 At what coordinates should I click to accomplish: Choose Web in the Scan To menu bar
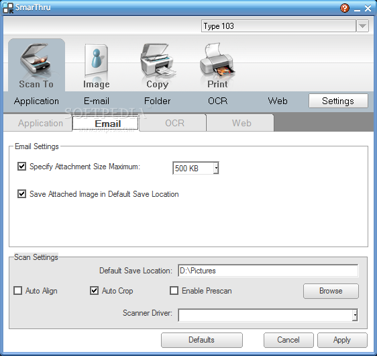pyautogui.click(x=278, y=101)
